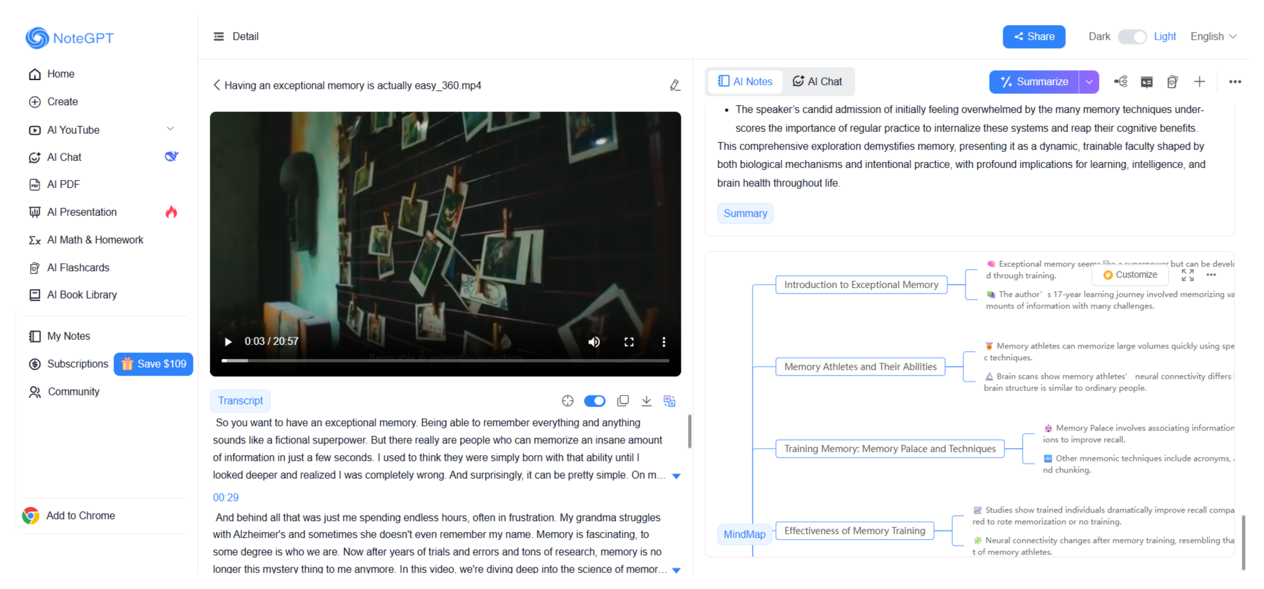The height and width of the screenshot is (589, 1264).
Task: Select the AI Presentation icon beside Summarize
Action: pos(1147,81)
